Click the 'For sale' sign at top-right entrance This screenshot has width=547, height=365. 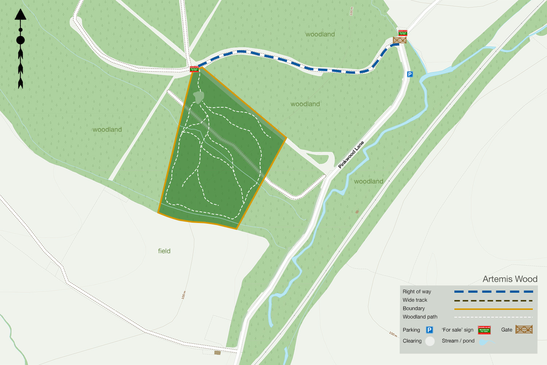[x=403, y=33]
